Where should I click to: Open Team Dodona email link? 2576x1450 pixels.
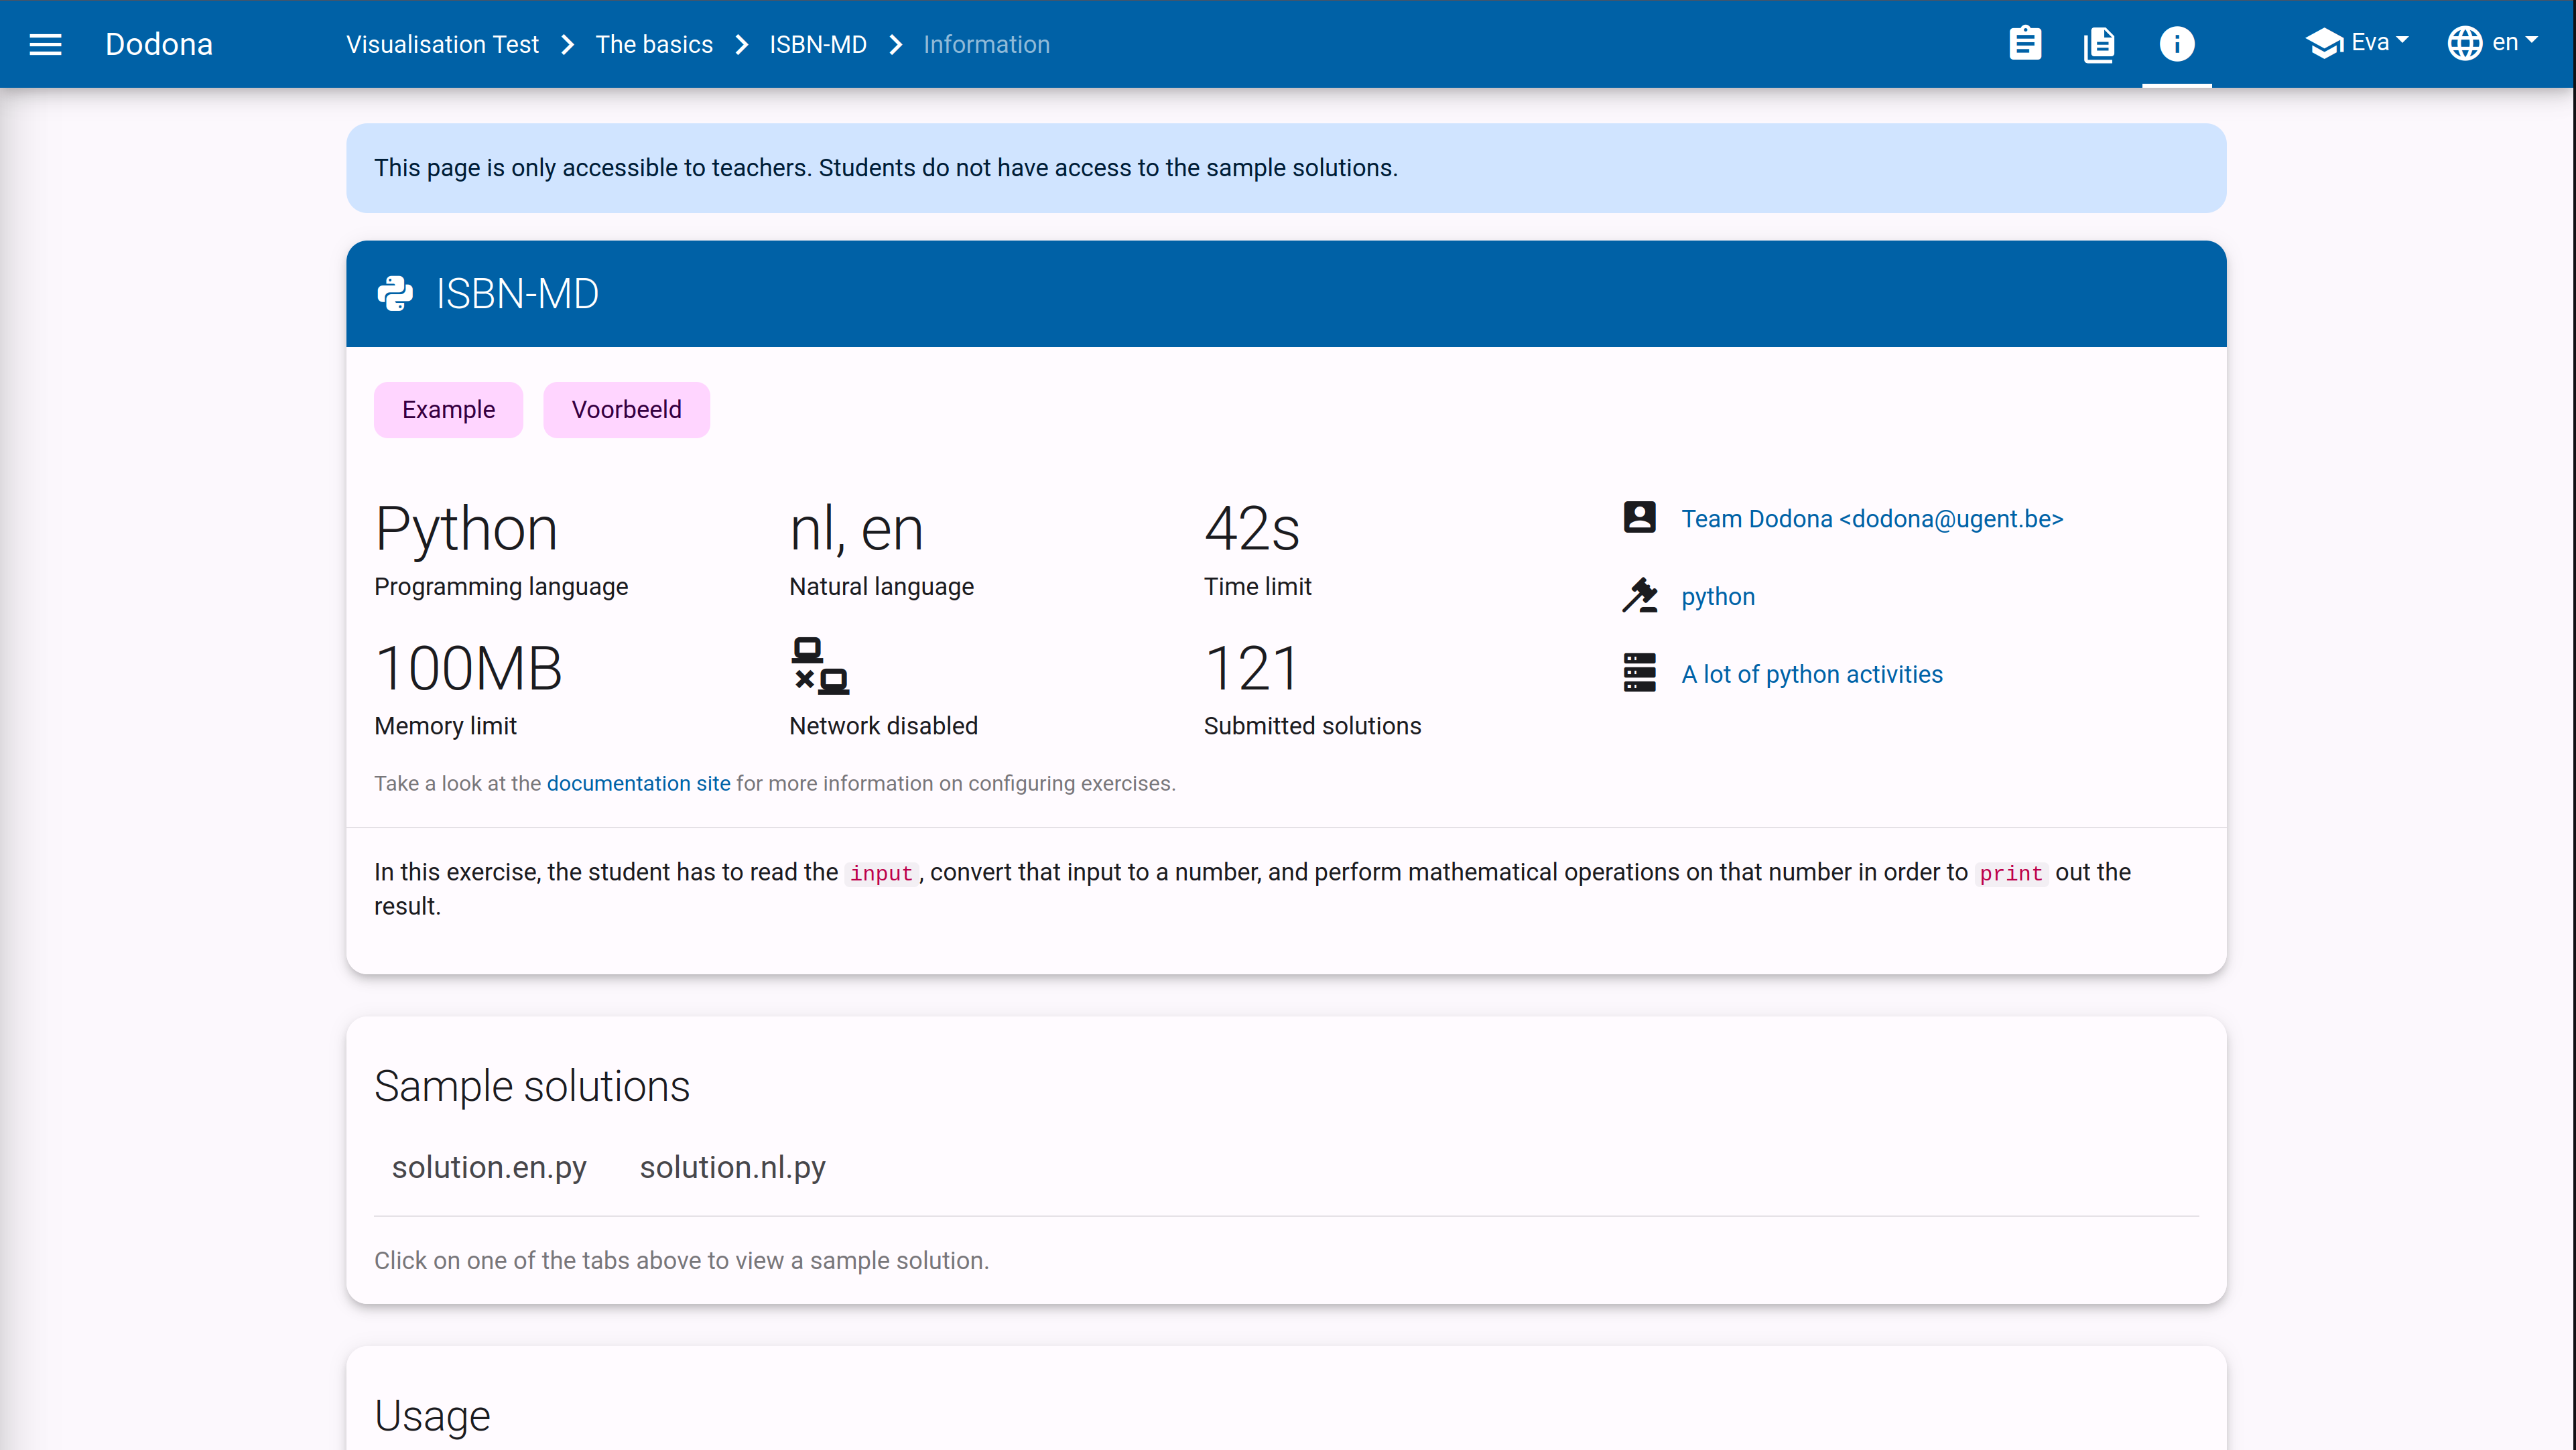[x=1872, y=519]
